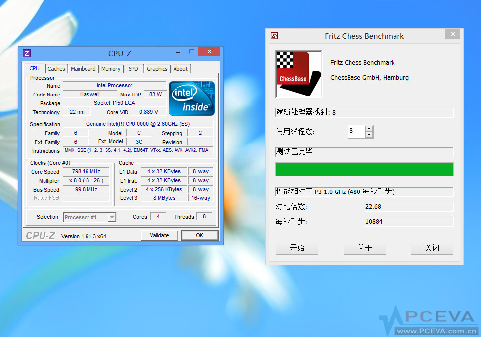Image resolution: width=481 pixels, height=337 pixels.
Task: Click the Level 3 value '8 MBytes'
Action: point(164,198)
